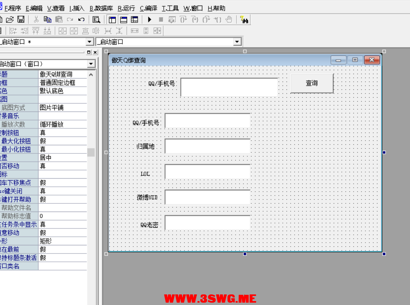Viewport: 410px width, 305px height.
Task: Click the equal horizontal spacing icon
Action: point(108,31)
